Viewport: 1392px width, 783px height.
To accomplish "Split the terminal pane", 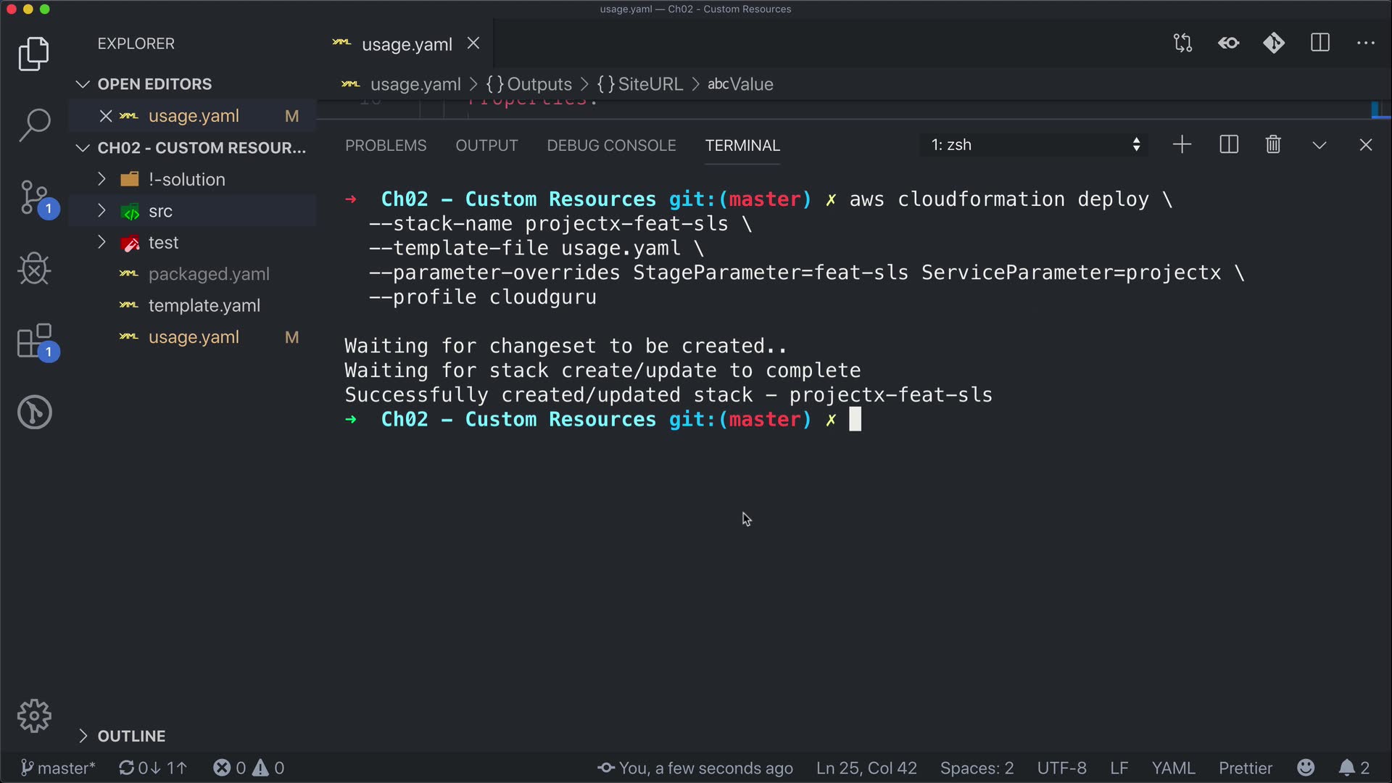I will tap(1229, 145).
